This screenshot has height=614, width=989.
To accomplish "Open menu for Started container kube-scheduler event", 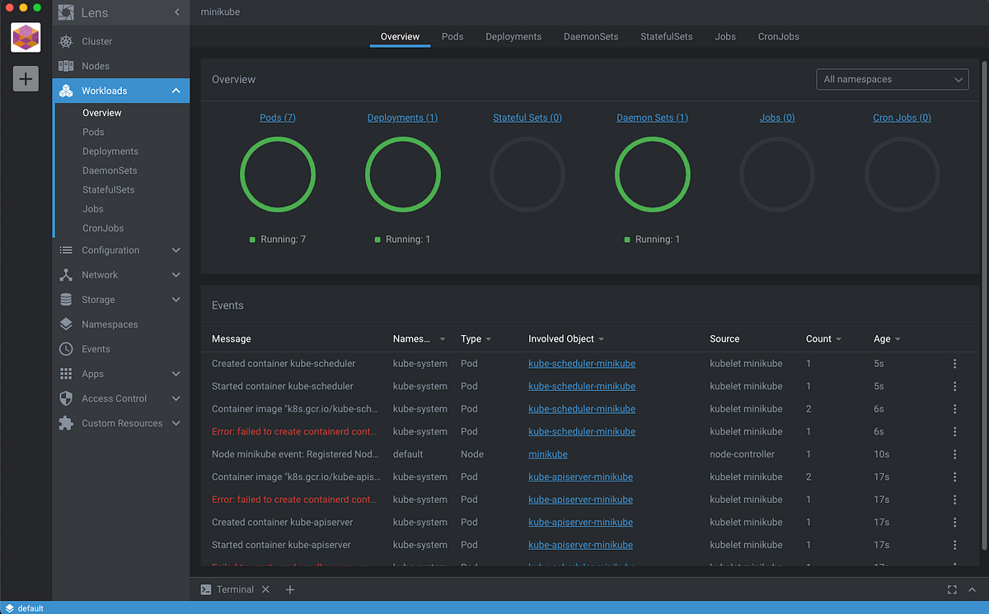I will pyautogui.click(x=955, y=386).
